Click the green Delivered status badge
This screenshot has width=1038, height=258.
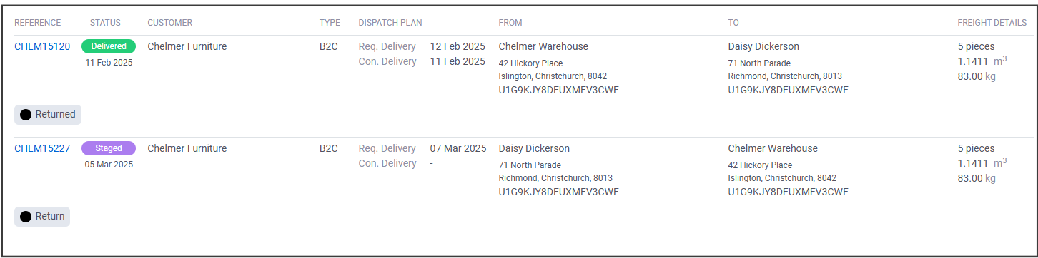coord(109,46)
